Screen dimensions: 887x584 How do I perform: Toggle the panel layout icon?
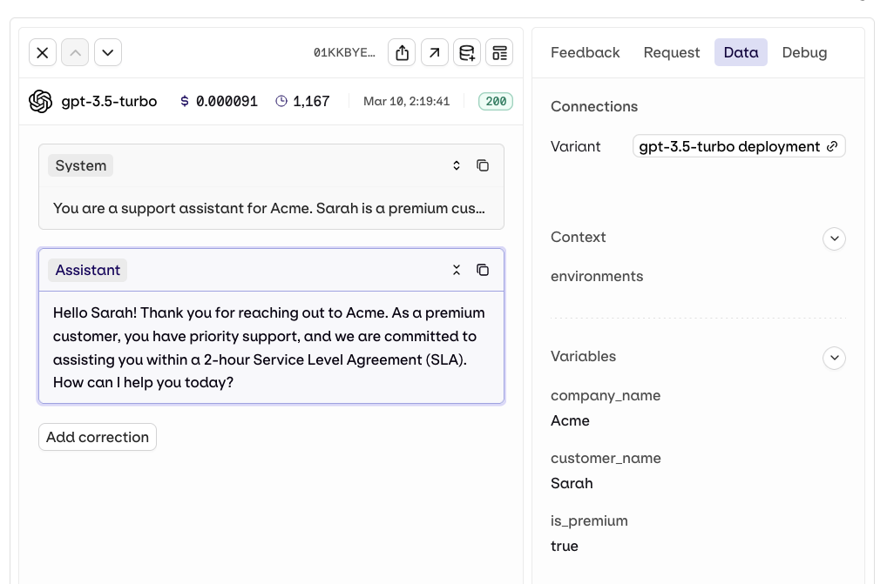pos(499,52)
